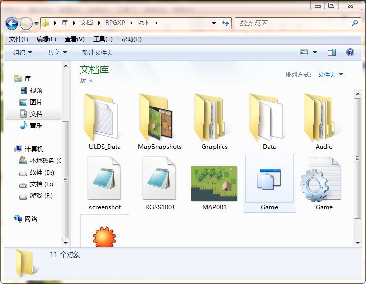Select the screenshot notepad file icon

pyautogui.click(x=105, y=178)
